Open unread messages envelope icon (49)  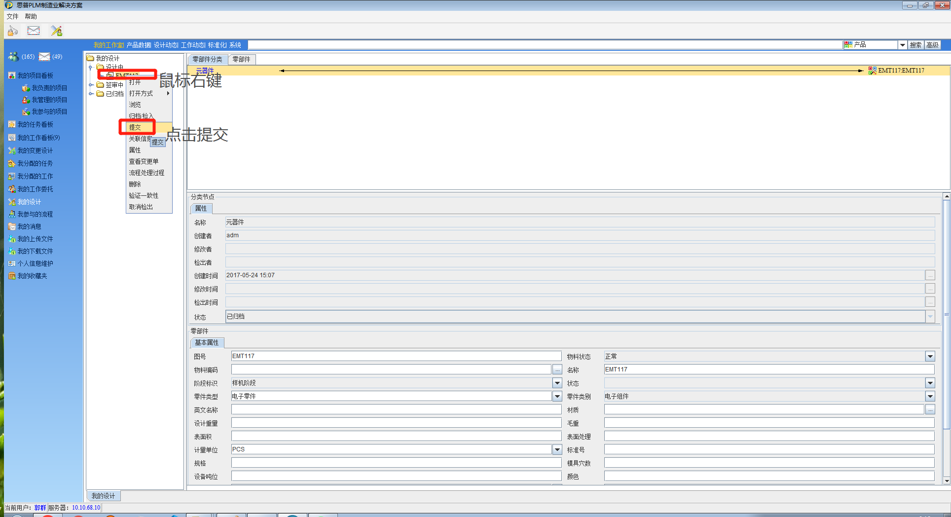(x=44, y=56)
